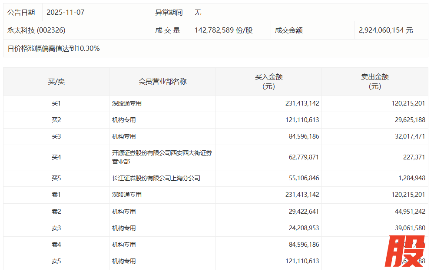Viewport: 434px width, 275px height.
Task: Click buy amount 62,779,871 in 买4 row
Action: (x=302, y=157)
